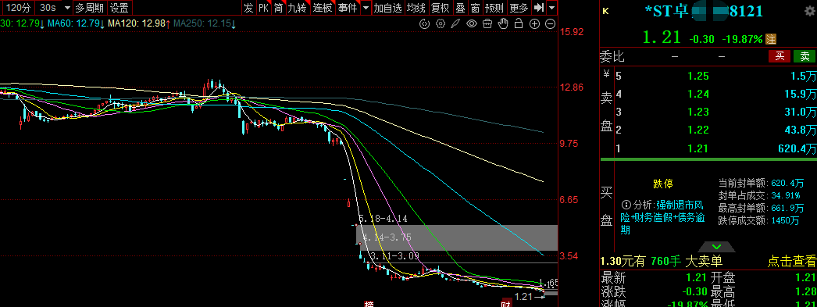Toggle the 简 simple mode button
Screen dimensions: 817x307
279,7
